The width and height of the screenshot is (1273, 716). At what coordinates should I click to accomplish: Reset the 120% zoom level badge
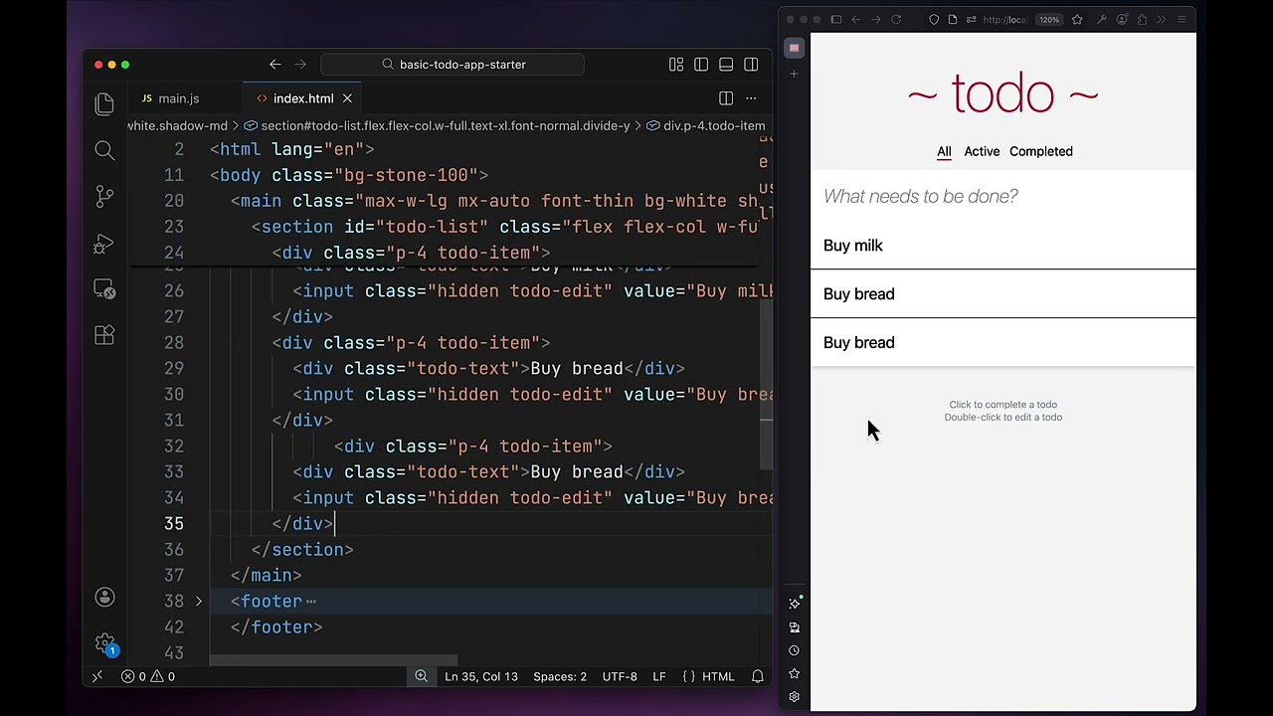(x=1049, y=20)
